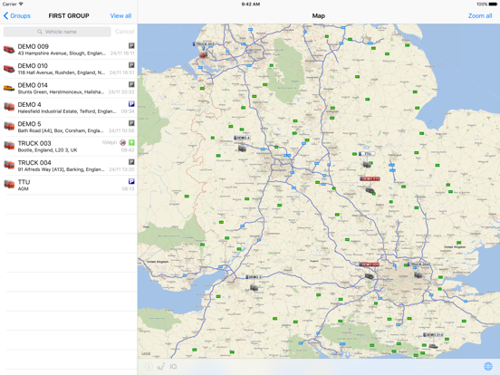Viewport: 500px width, 375px height.
Task: Click 'AGM' text under TTU
Action: coord(23,188)
